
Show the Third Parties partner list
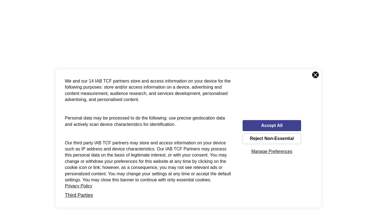click(79, 195)
